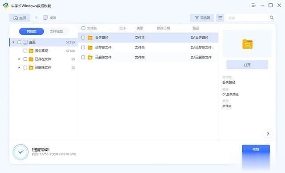Click 已存在文件 folder icon in tree
The width and height of the screenshot is (285, 173).
click(x=31, y=59)
